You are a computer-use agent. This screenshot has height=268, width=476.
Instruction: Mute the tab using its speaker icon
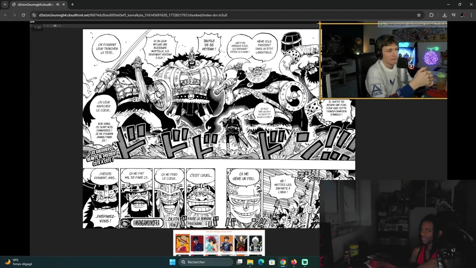click(x=58, y=4)
